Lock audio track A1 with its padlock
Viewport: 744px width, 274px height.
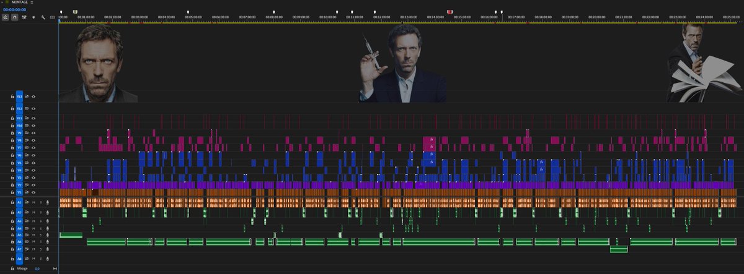(12, 202)
